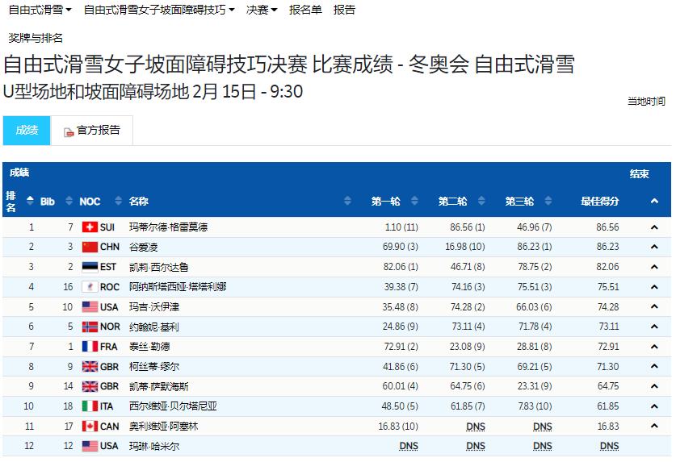The image size is (676, 462).
Task: Open the 自由式滑雪 dropdown menu
Action: pos(40,10)
